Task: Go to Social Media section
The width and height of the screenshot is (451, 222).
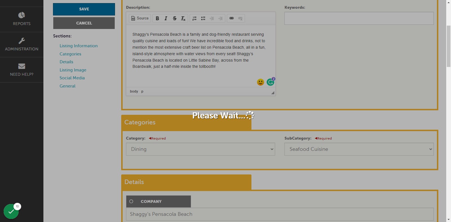Action: [72, 78]
